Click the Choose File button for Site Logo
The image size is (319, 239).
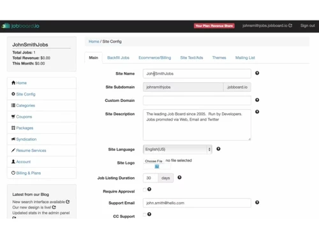(154, 161)
